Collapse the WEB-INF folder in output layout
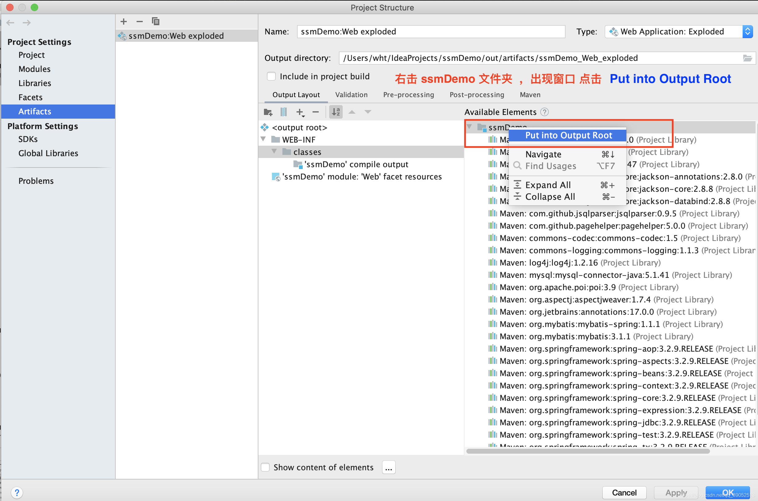This screenshot has height=501, width=758. [263, 139]
